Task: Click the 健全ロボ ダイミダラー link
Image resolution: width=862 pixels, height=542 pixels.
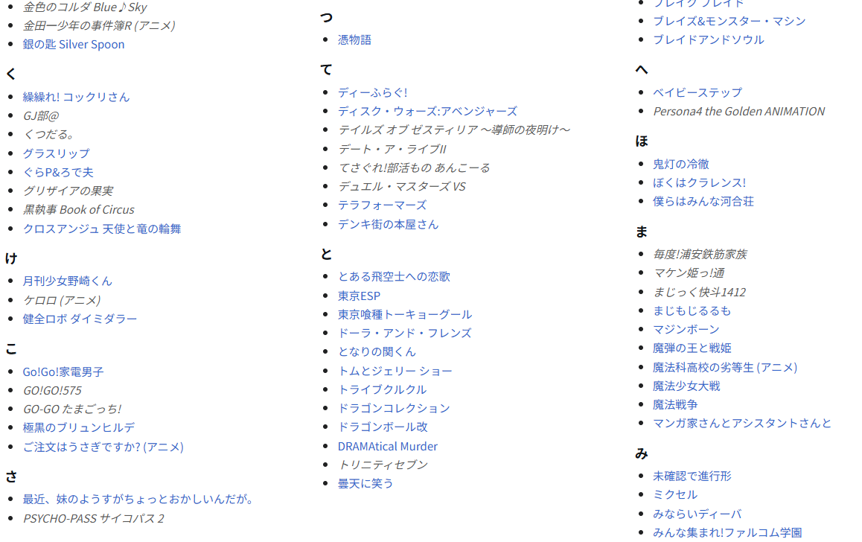Action: [x=80, y=319]
